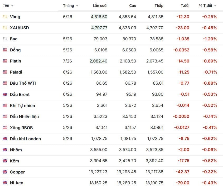223x188 pixels.
Task: Click the flag icon beside XAU/USD
Action: [5, 28]
